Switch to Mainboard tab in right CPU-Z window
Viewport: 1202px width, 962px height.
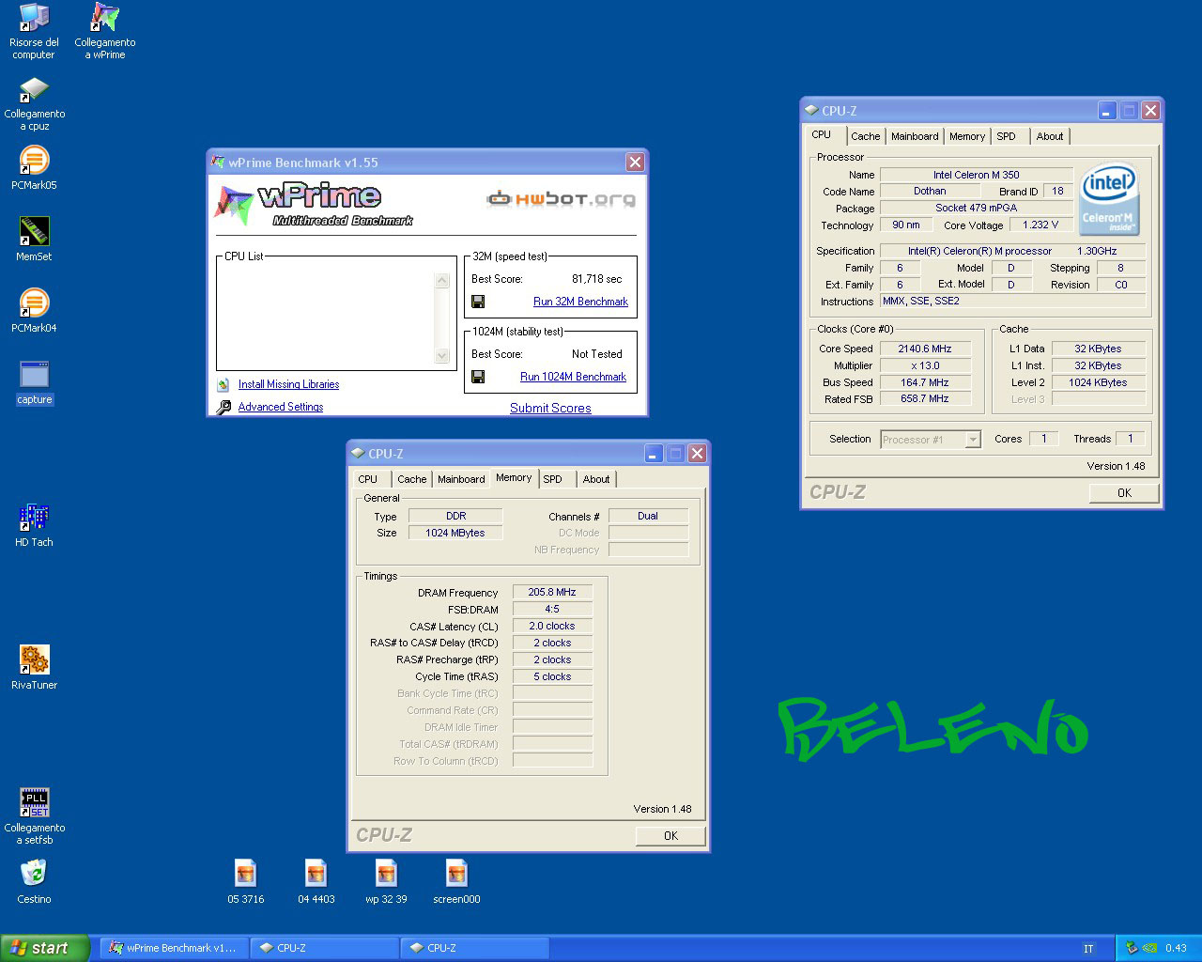(915, 136)
